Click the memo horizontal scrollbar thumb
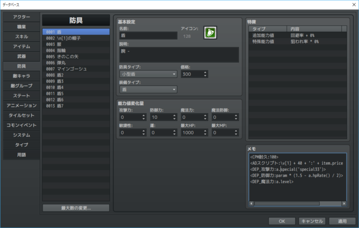359x228 pixels. (287, 203)
